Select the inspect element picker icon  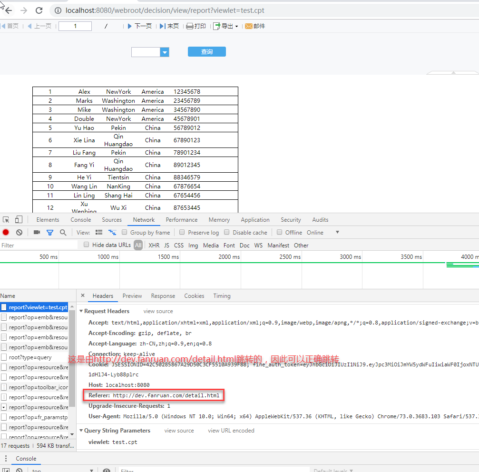[6, 219]
